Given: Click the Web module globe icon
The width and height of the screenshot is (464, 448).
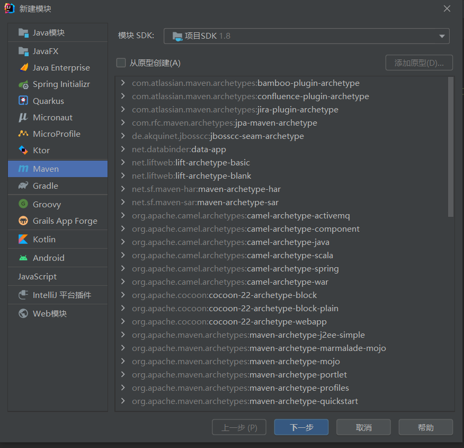Looking at the screenshot, I should [x=23, y=313].
